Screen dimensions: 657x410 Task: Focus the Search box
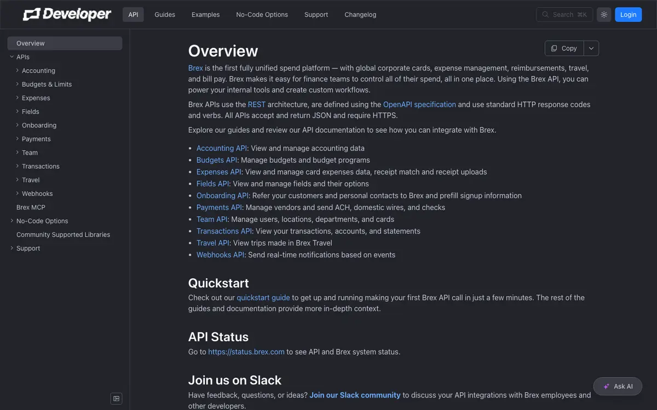pyautogui.click(x=564, y=15)
